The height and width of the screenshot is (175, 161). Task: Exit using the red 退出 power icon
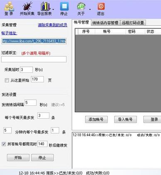pos(101,6)
